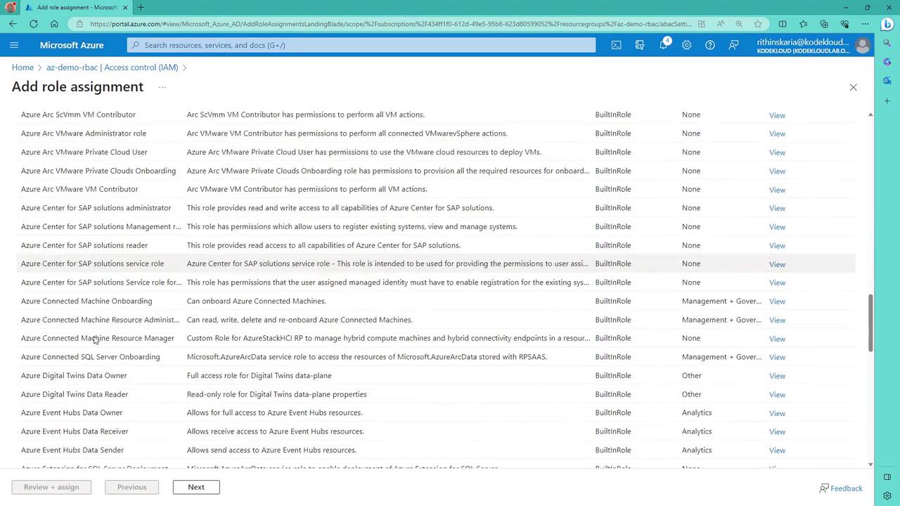900x506 pixels.
Task: Open Browser essentials heart icon
Action: 844,24
